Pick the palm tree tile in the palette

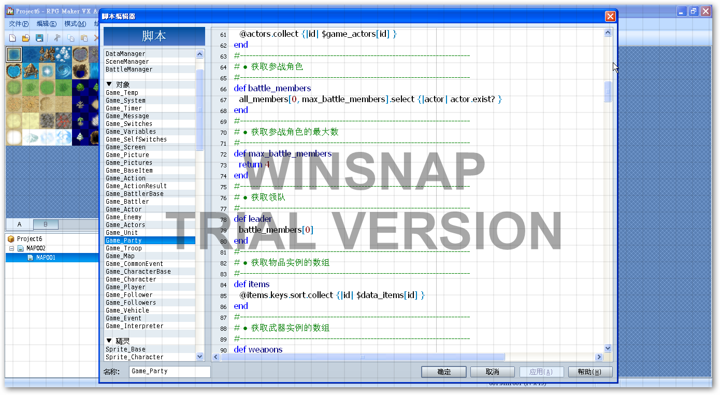click(80, 121)
